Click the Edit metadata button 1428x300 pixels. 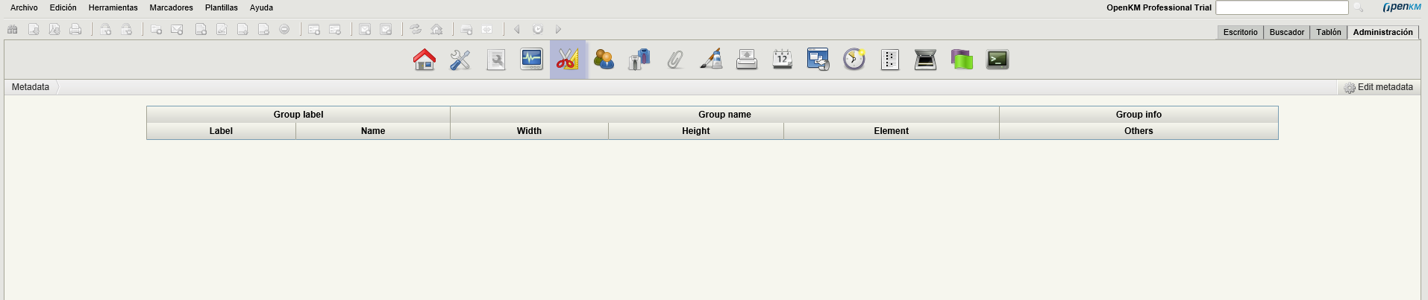[1378, 87]
